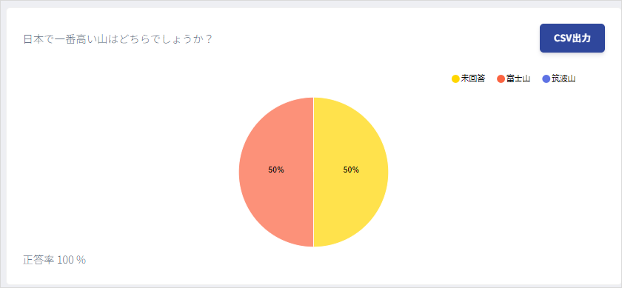Hide the 富士山 series via its legend label
This screenshot has height=288, width=622.
coord(518,78)
